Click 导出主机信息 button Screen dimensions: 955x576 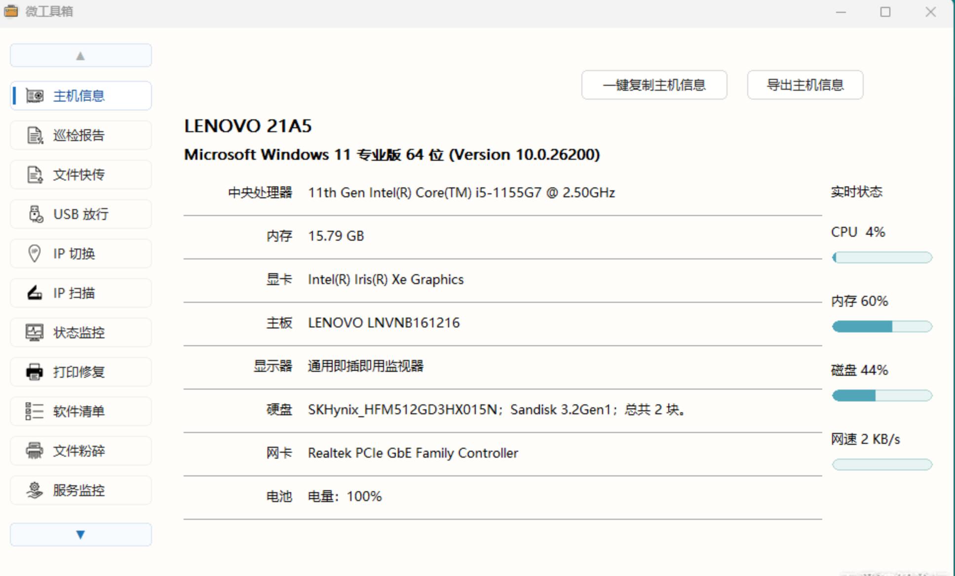pyautogui.click(x=805, y=85)
